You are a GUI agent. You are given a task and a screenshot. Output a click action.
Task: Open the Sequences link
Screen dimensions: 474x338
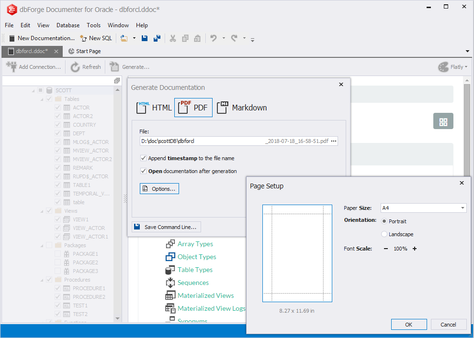coord(193,283)
